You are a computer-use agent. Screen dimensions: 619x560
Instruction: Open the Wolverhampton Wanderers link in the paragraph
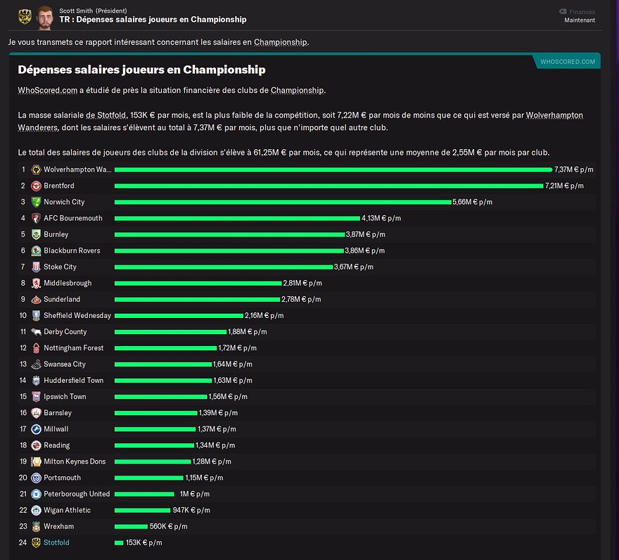pos(300,121)
